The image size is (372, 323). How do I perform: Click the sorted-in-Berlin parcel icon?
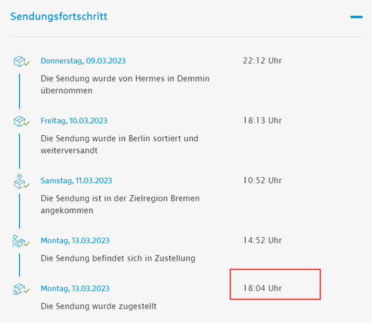point(20,121)
